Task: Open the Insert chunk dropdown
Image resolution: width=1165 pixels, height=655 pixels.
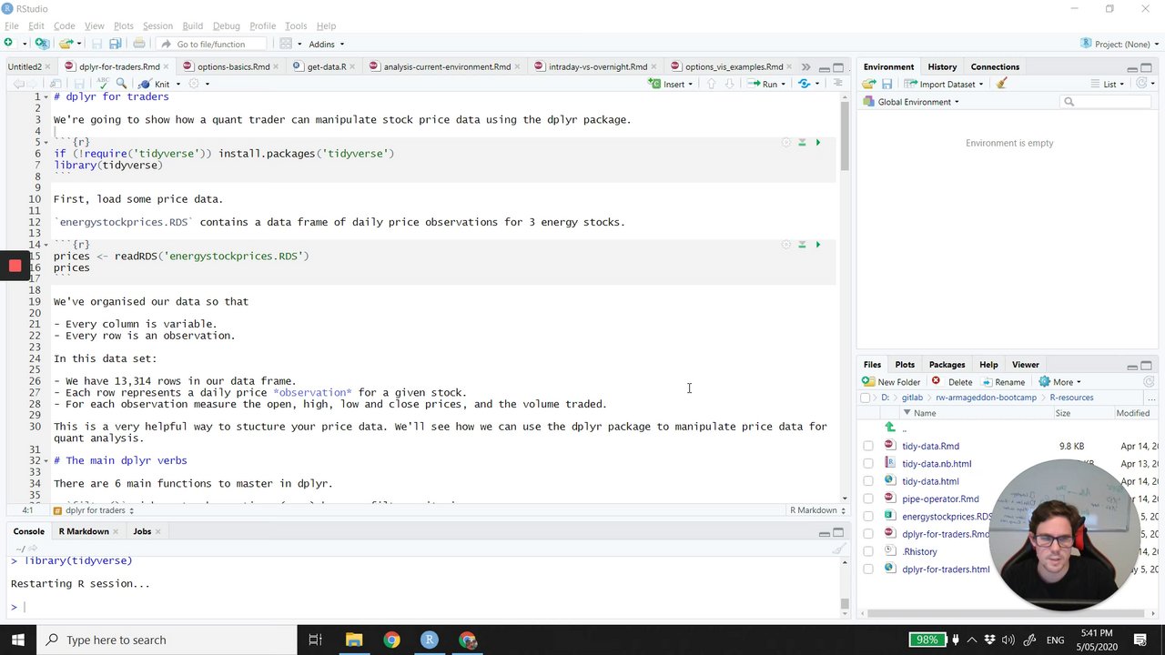Action: (x=671, y=84)
